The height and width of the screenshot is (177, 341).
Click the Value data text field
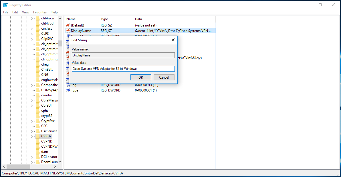[x=123, y=69]
